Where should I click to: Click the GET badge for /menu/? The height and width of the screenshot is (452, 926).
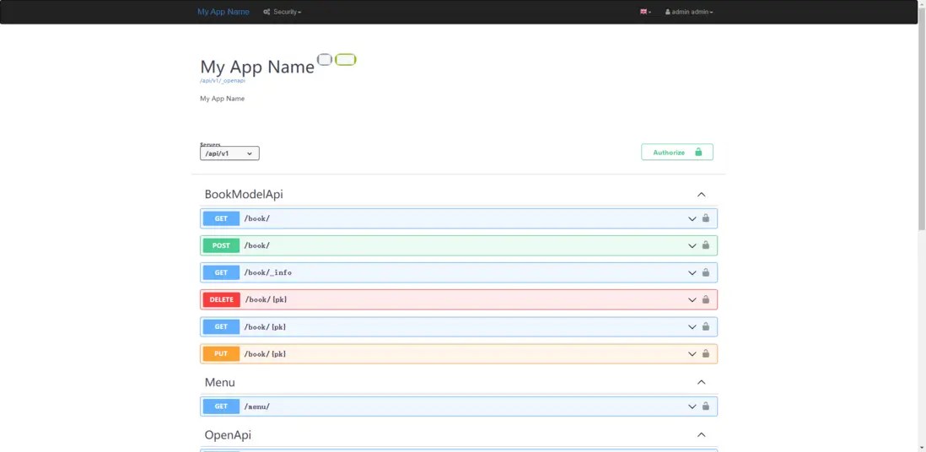coord(222,406)
